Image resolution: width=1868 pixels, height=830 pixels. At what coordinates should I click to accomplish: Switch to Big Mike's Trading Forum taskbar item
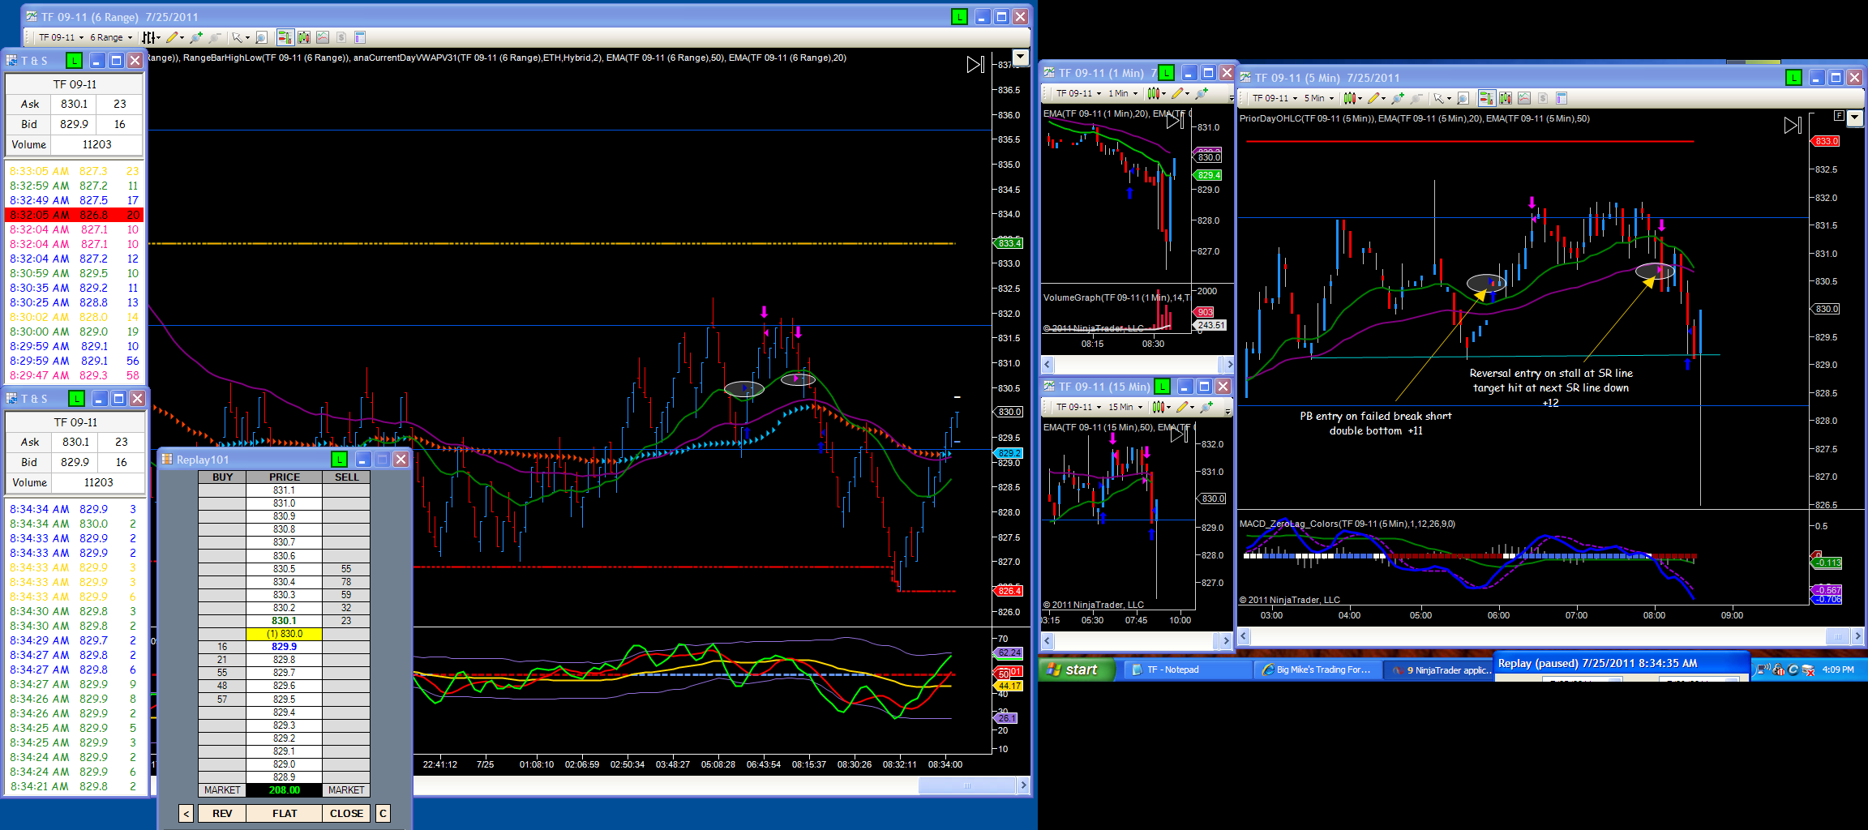1317,670
